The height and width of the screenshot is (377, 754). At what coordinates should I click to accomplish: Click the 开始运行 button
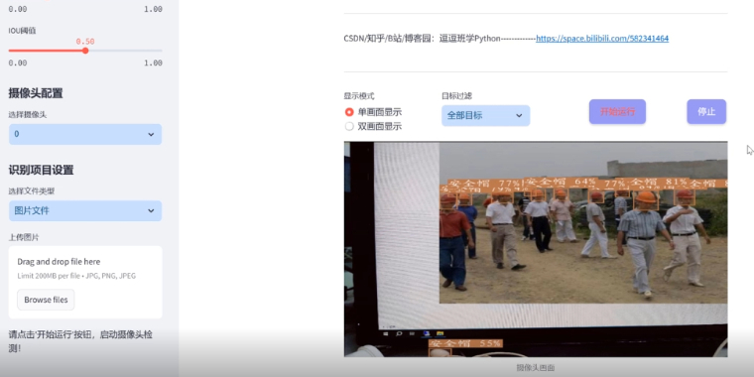coord(617,111)
